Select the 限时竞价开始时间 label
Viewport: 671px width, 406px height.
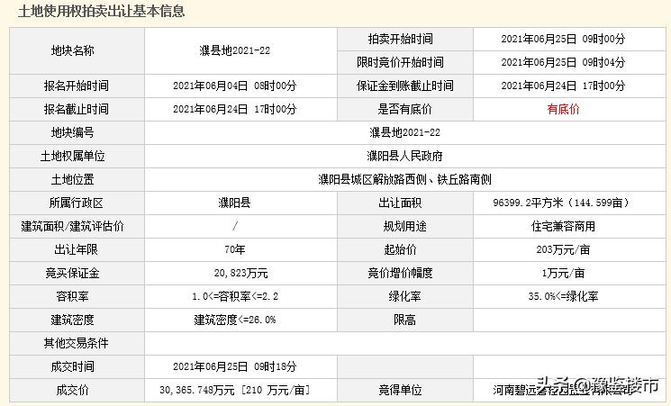point(400,62)
